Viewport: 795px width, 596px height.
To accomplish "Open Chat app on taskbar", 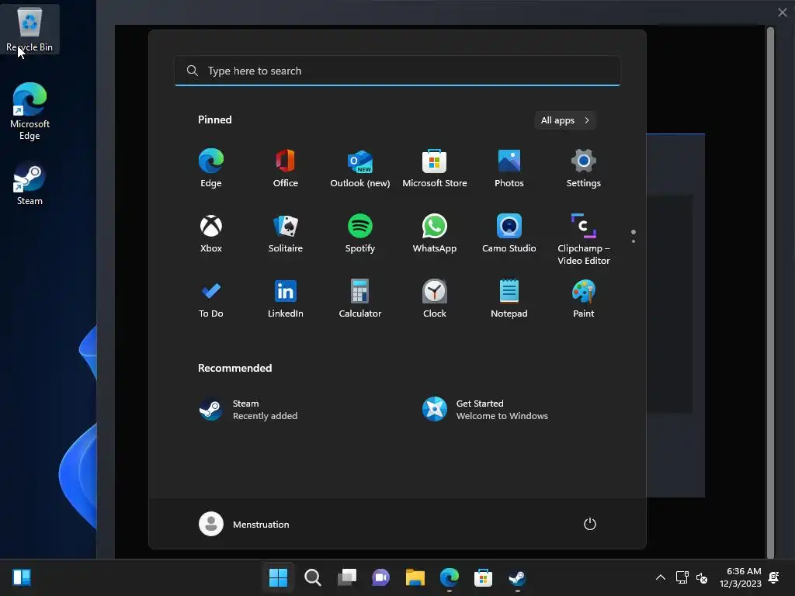I will (380, 577).
